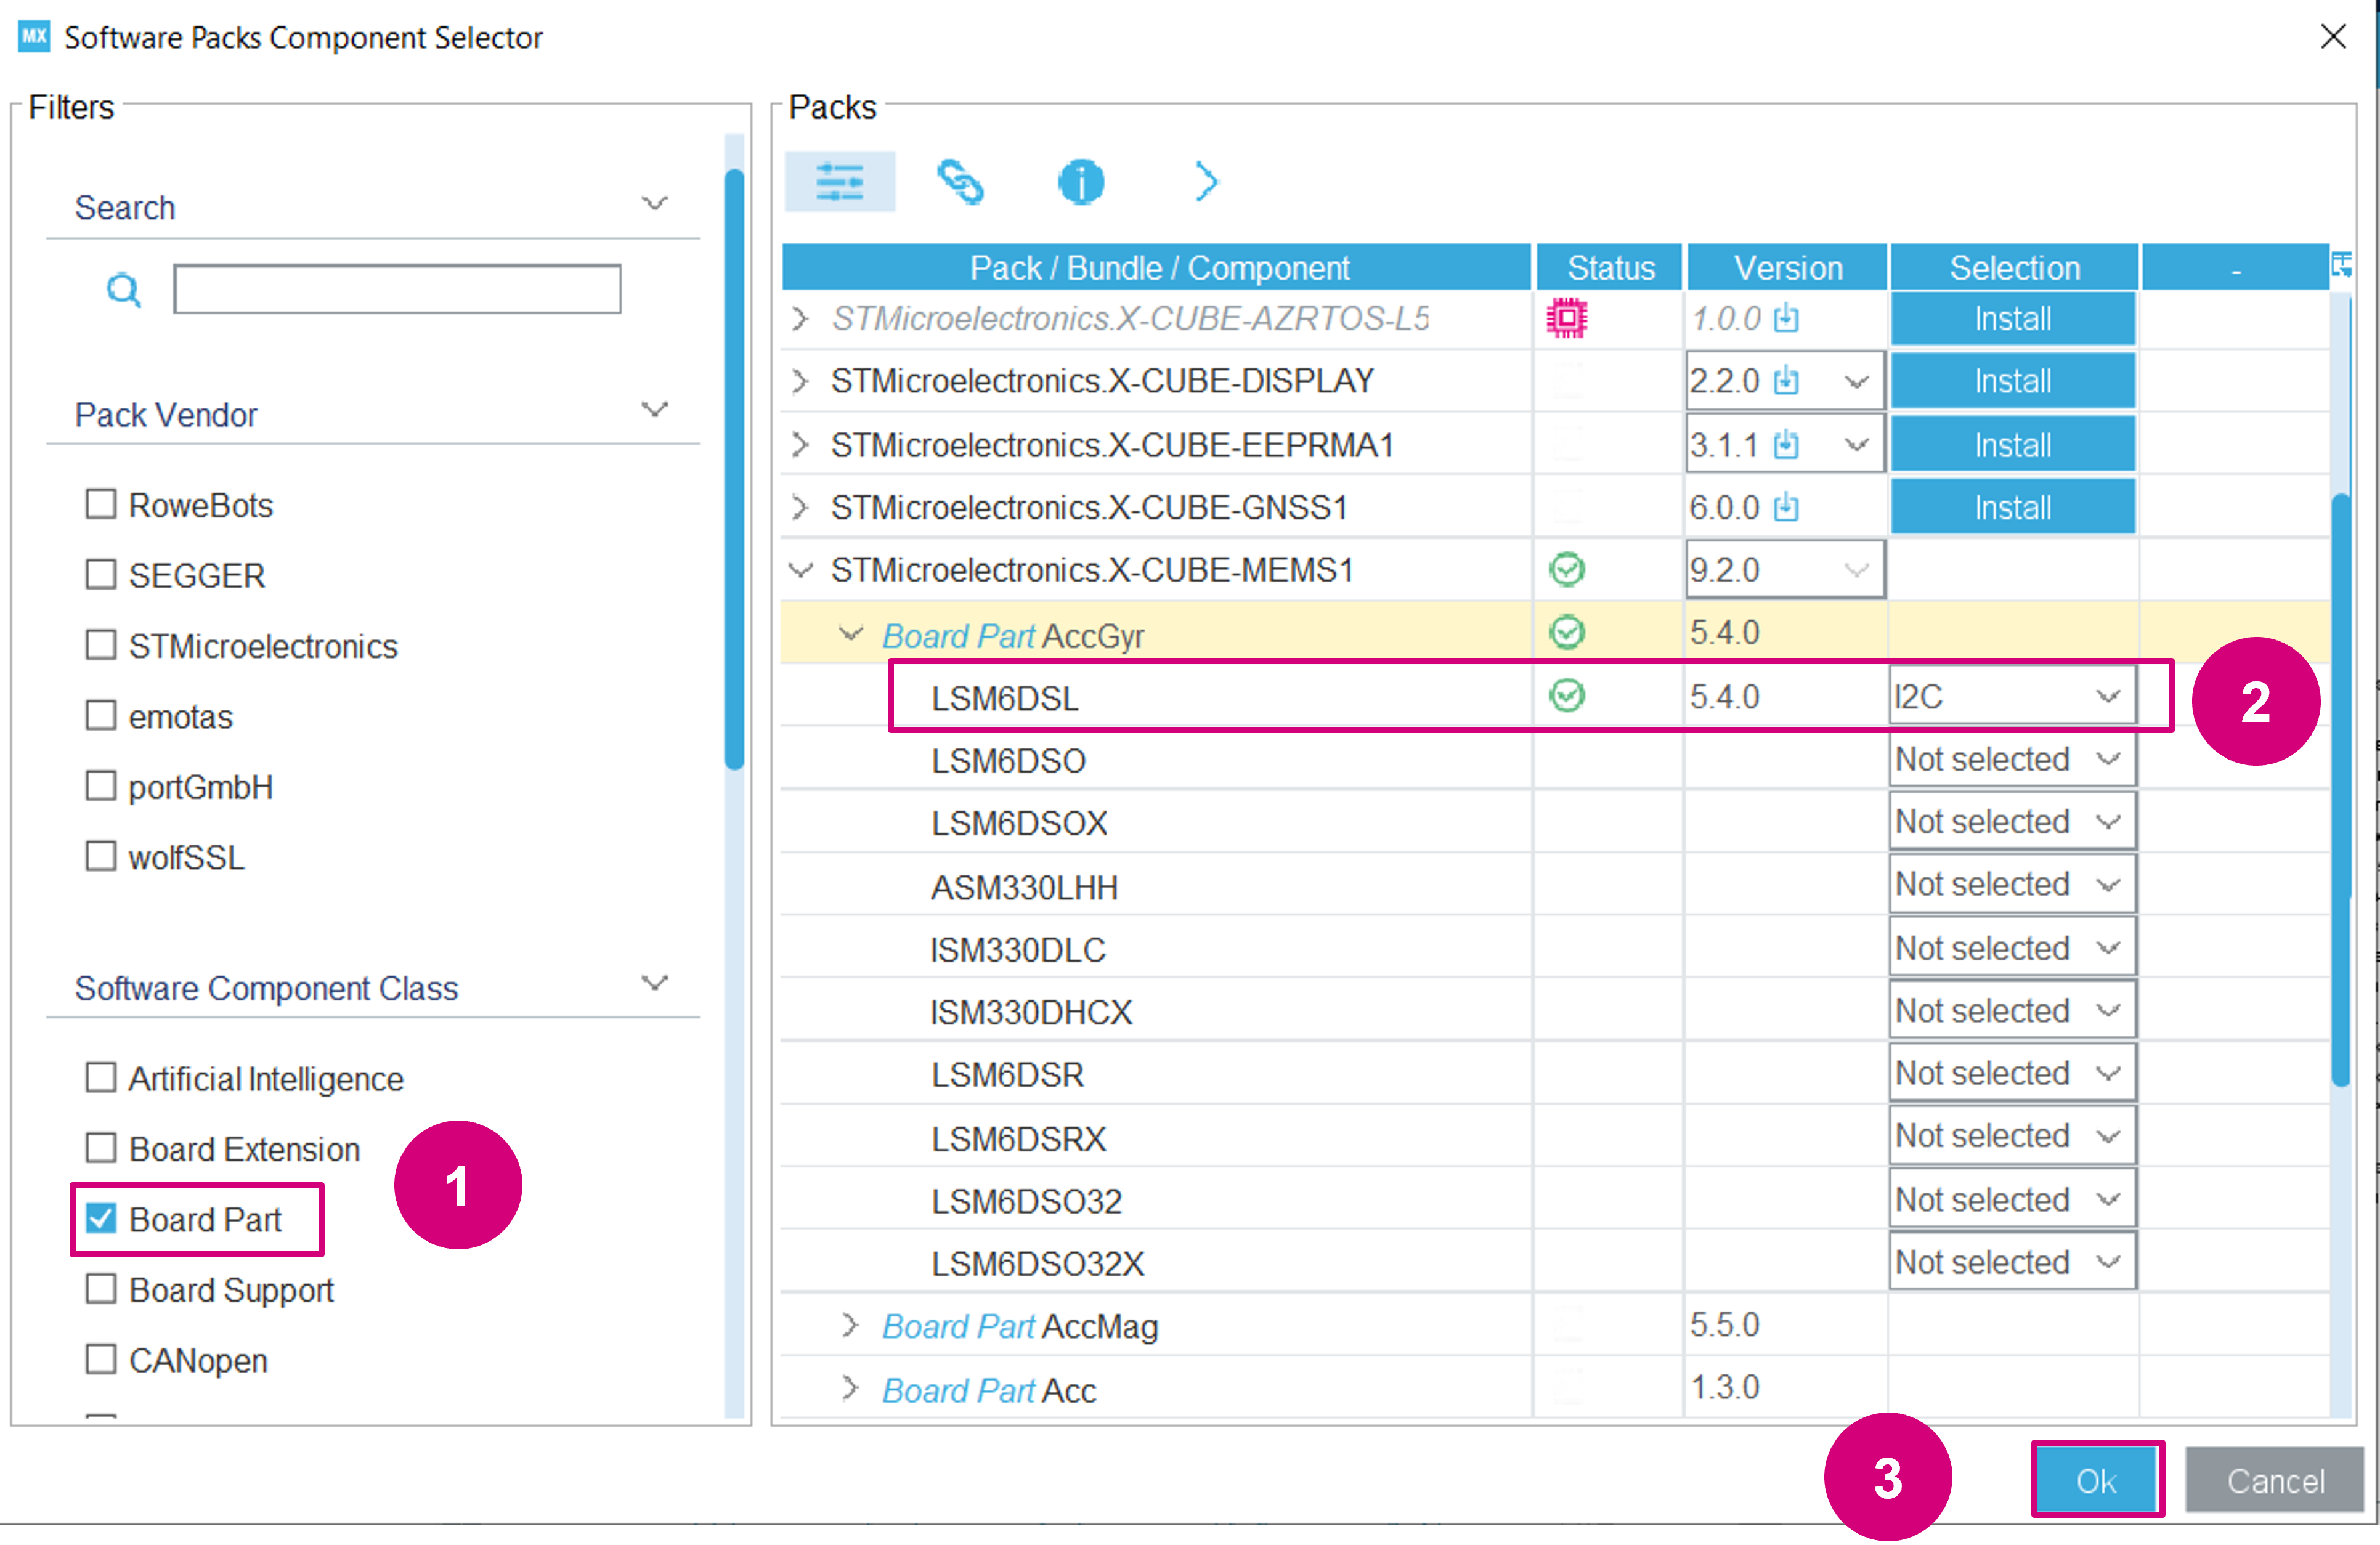Click the Packs list vertical scrollbar
The width and height of the screenshot is (2380, 1545).
tap(2340, 790)
